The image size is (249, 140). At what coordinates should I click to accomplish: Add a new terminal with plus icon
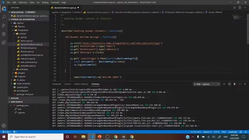click(x=224, y=84)
